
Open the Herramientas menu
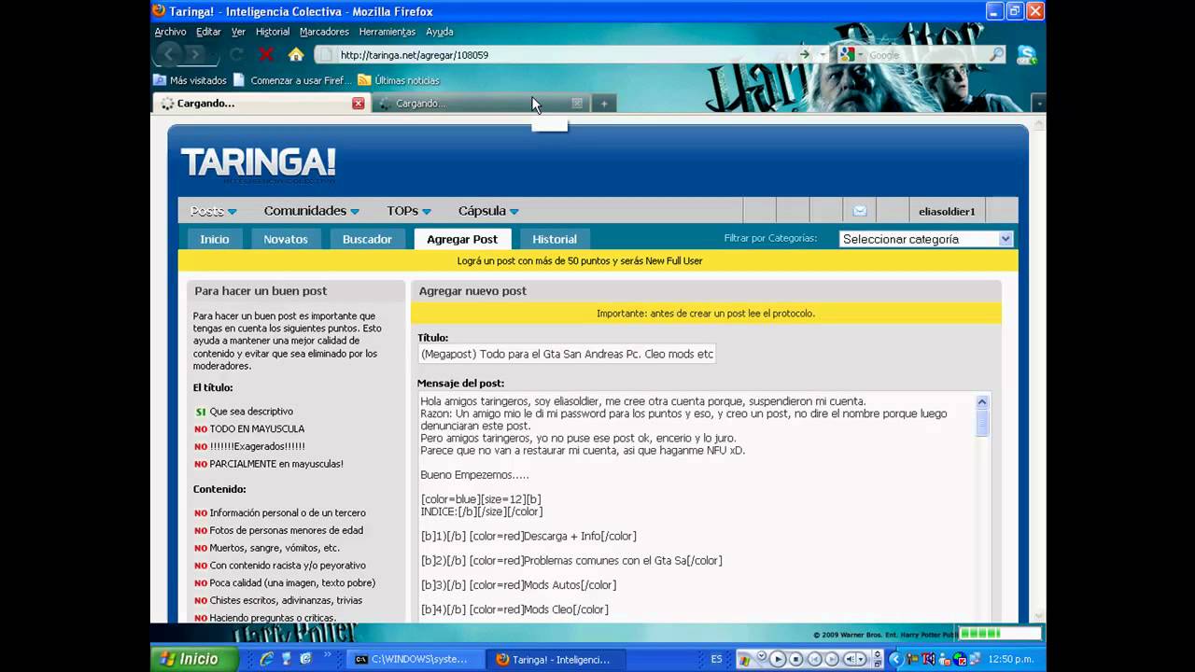tap(387, 32)
